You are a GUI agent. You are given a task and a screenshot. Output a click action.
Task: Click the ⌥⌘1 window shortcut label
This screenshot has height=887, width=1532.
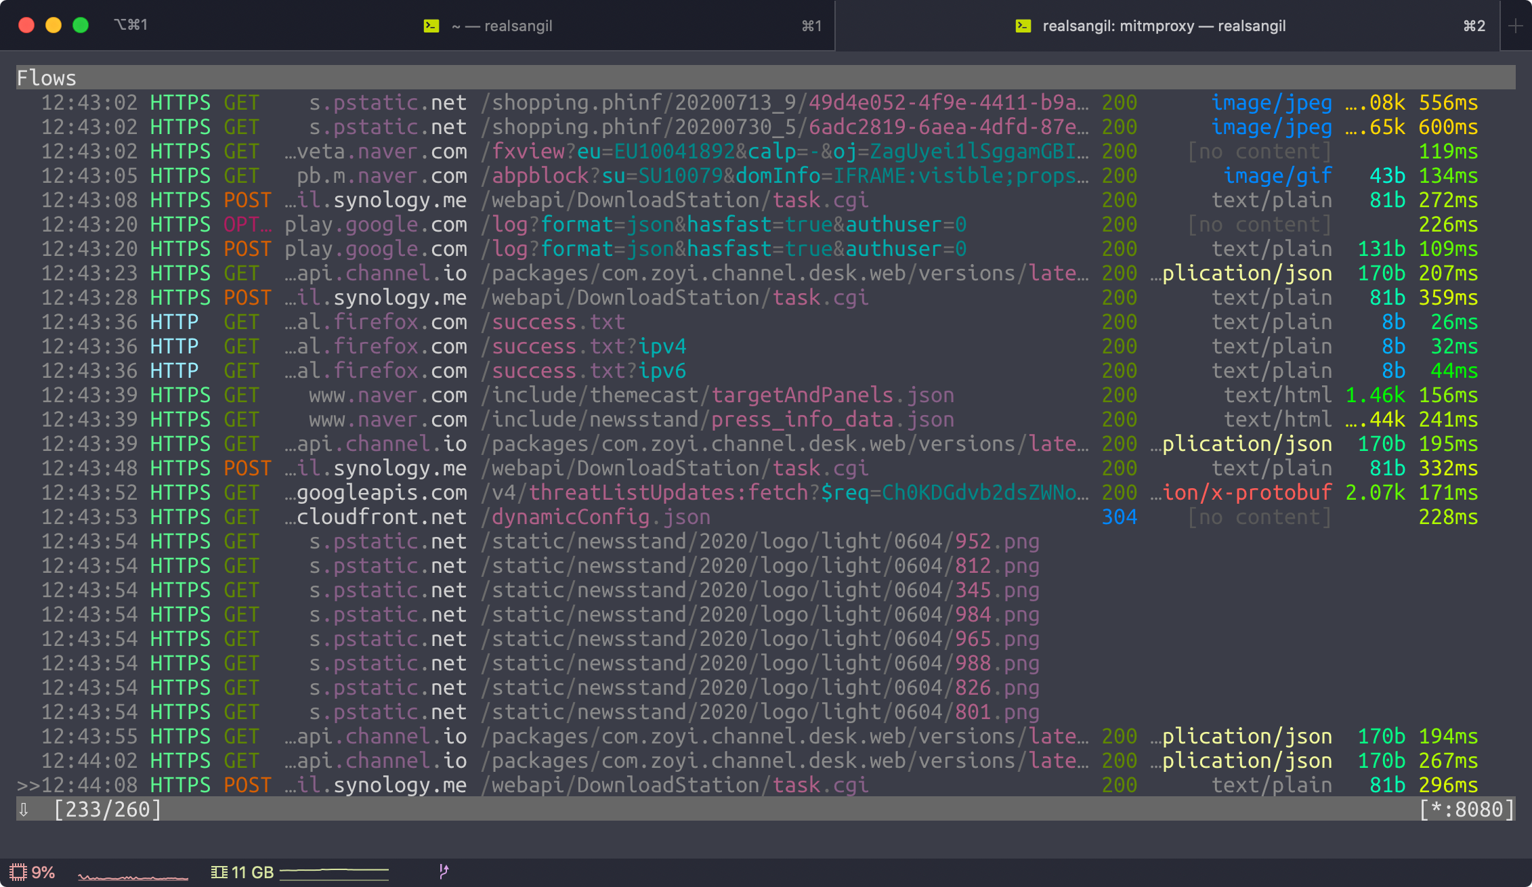point(131,25)
